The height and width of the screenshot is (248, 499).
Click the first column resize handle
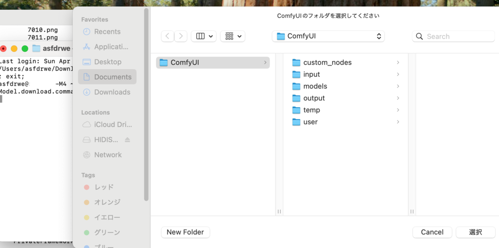coord(279,212)
